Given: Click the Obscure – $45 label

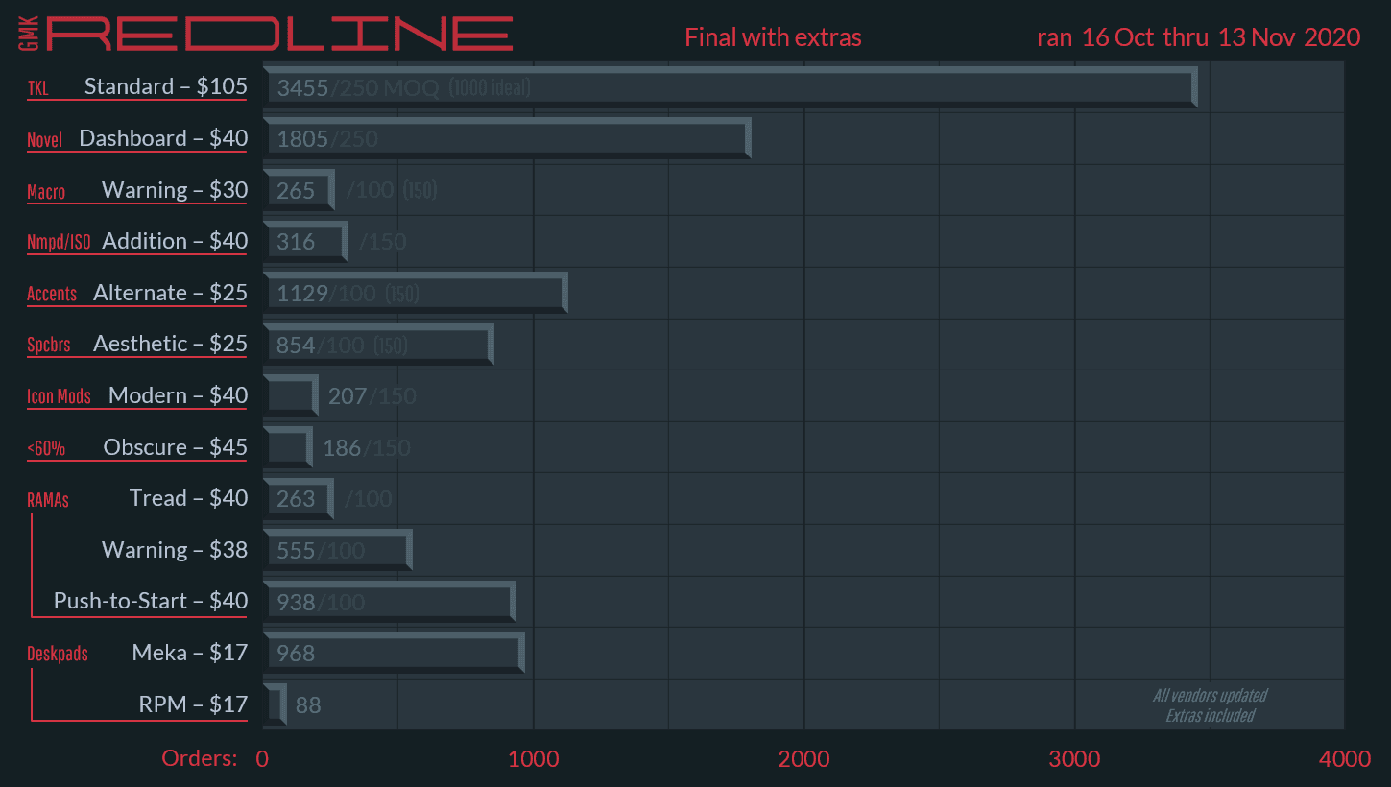Looking at the screenshot, I should pos(175,447).
